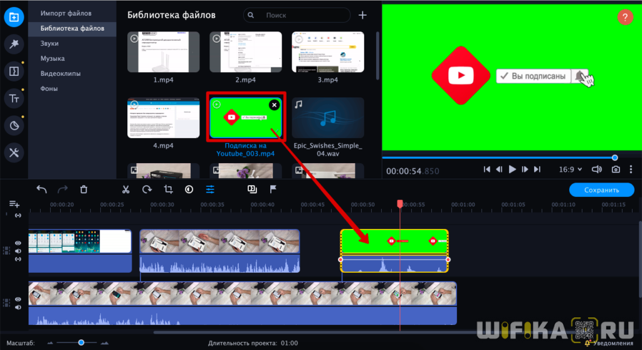Click the preview progress bar handle

click(x=614, y=158)
